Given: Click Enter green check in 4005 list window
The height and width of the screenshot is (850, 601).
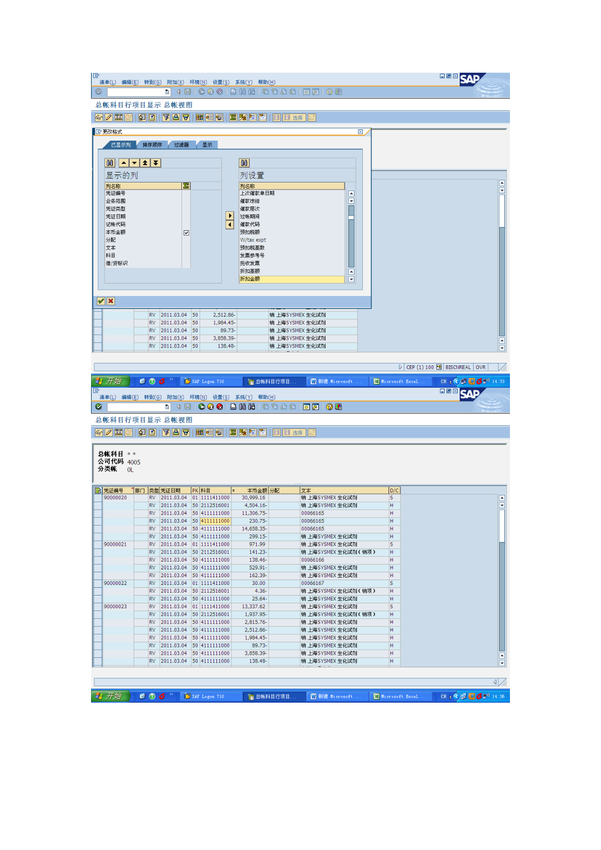Looking at the screenshot, I should [99, 407].
